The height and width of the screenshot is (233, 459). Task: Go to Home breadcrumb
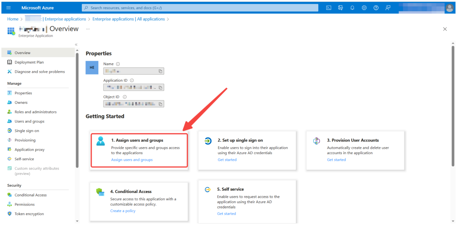coord(13,19)
